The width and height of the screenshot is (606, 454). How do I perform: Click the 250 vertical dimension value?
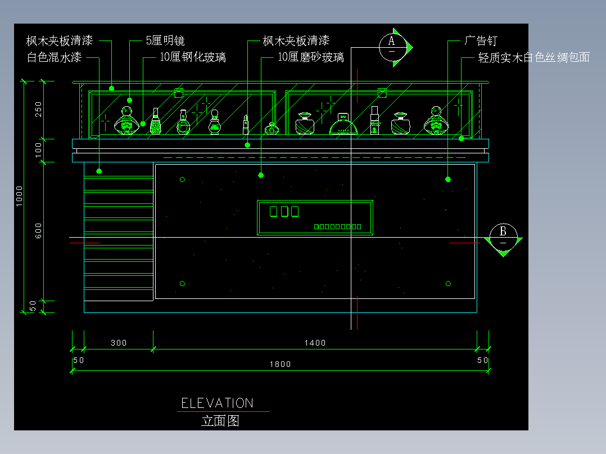pos(38,110)
